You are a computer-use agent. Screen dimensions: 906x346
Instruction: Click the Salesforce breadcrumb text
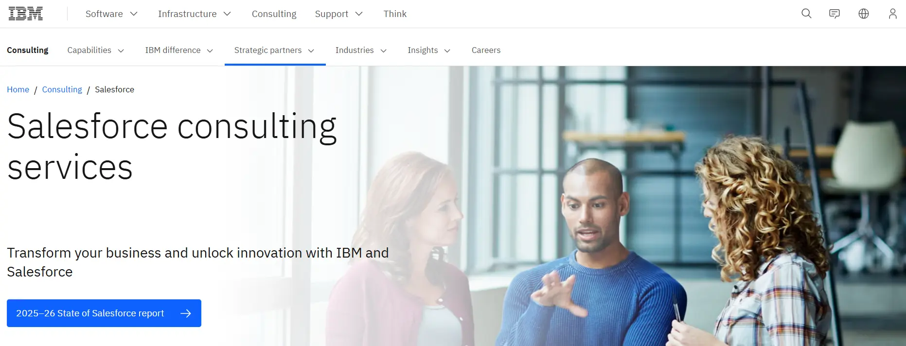114,89
